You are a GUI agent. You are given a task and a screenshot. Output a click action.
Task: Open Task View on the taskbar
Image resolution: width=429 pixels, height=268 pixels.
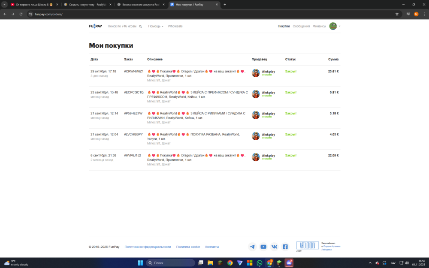tap(200, 263)
